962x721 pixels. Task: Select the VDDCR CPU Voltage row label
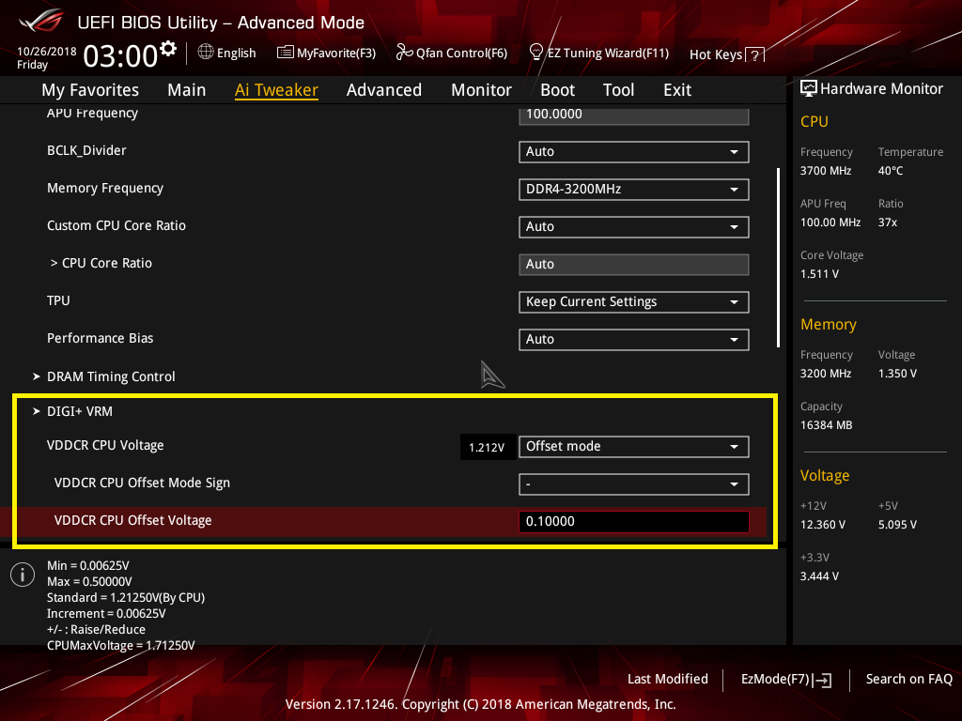tap(105, 446)
